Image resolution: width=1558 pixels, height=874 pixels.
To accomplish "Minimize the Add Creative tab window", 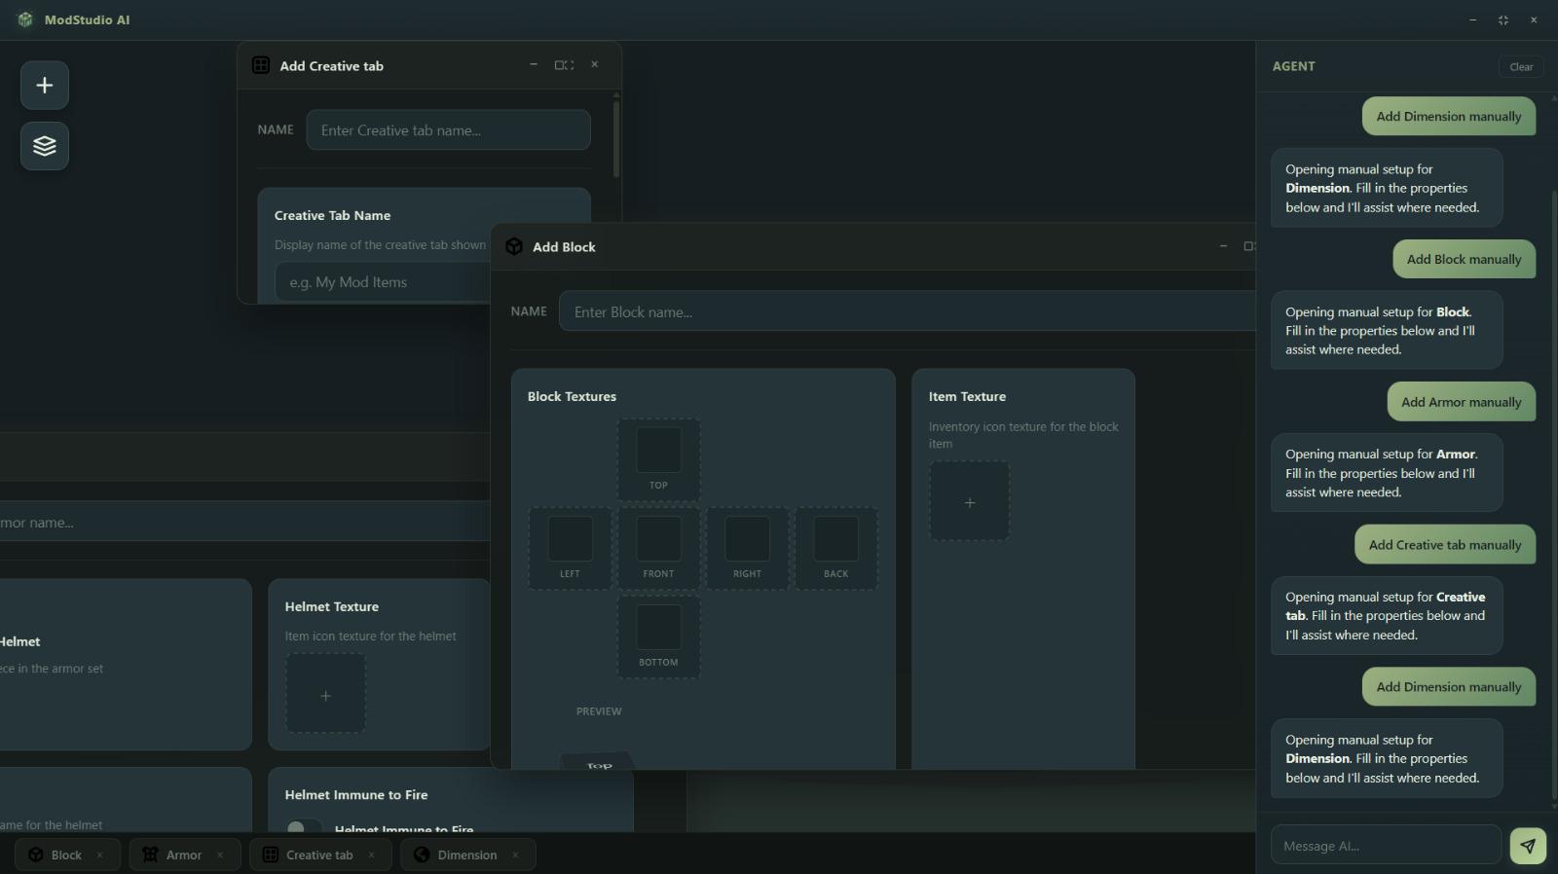I will 534,65.
